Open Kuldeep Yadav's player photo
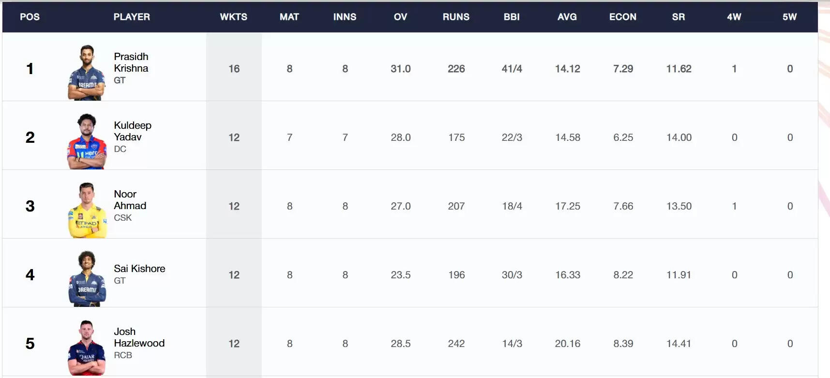The image size is (830, 378). point(87,141)
